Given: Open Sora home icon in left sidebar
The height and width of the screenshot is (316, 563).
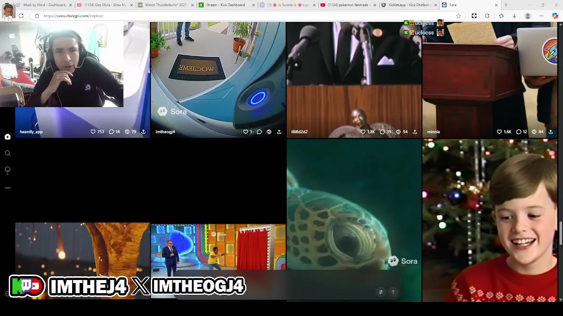Looking at the screenshot, I should [7, 137].
